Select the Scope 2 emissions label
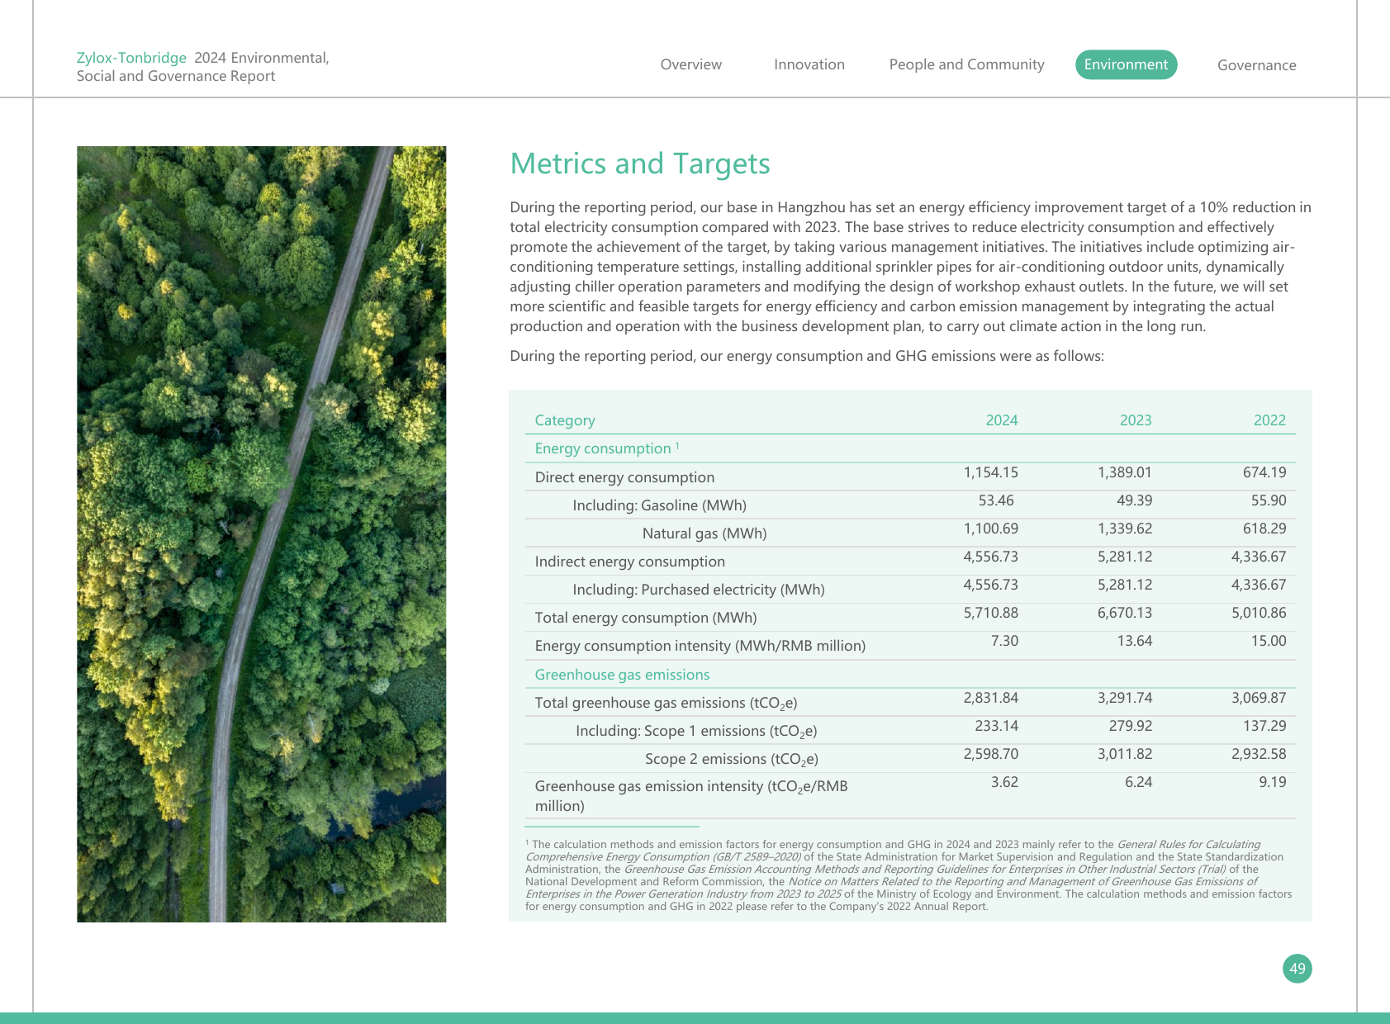Screen dimensions: 1390x1024 (732, 759)
